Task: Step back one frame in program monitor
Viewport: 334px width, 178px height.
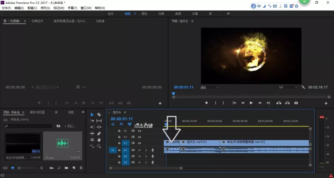Action: (243, 103)
